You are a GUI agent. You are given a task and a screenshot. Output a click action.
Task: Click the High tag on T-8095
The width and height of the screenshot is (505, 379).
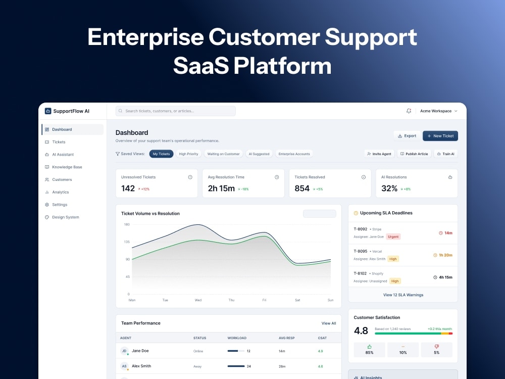coord(393,259)
